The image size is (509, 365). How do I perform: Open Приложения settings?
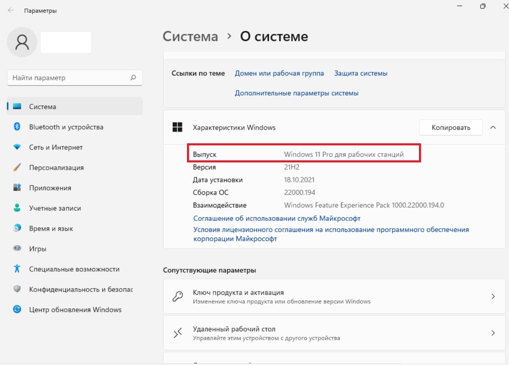coord(75,188)
